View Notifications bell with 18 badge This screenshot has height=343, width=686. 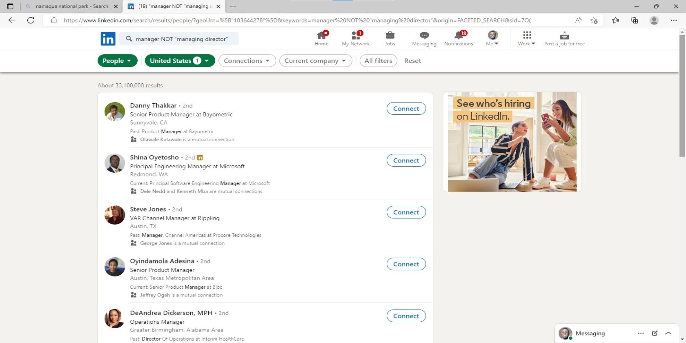[459, 39]
